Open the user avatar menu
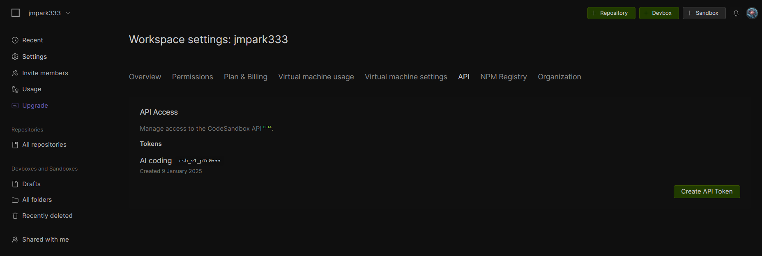Image resolution: width=762 pixels, height=256 pixels. [x=752, y=13]
